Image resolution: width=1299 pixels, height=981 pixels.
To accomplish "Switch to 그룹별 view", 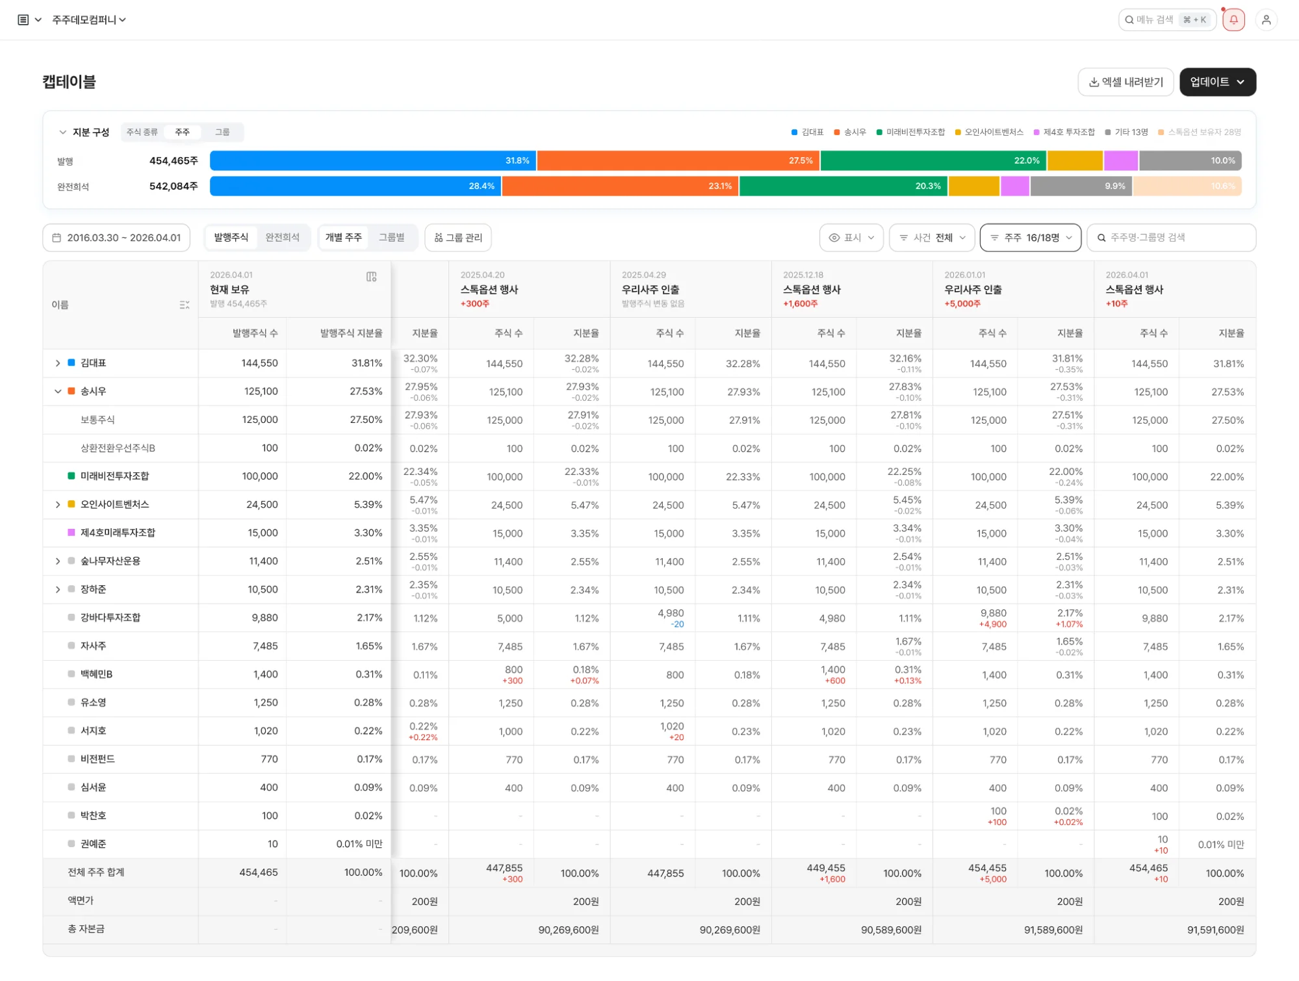I will [392, 238].
